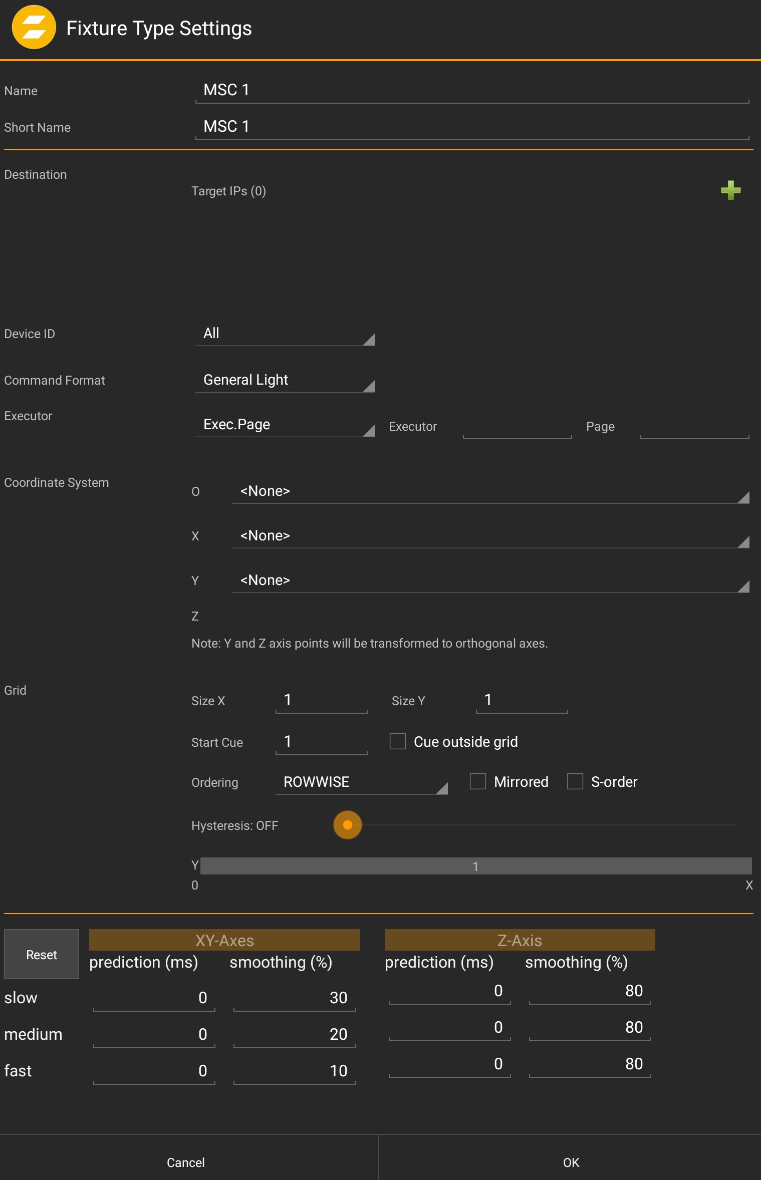761x1180 pixels.
Task: Open the Device ID dropdown
Action: (x=285, y=334)
